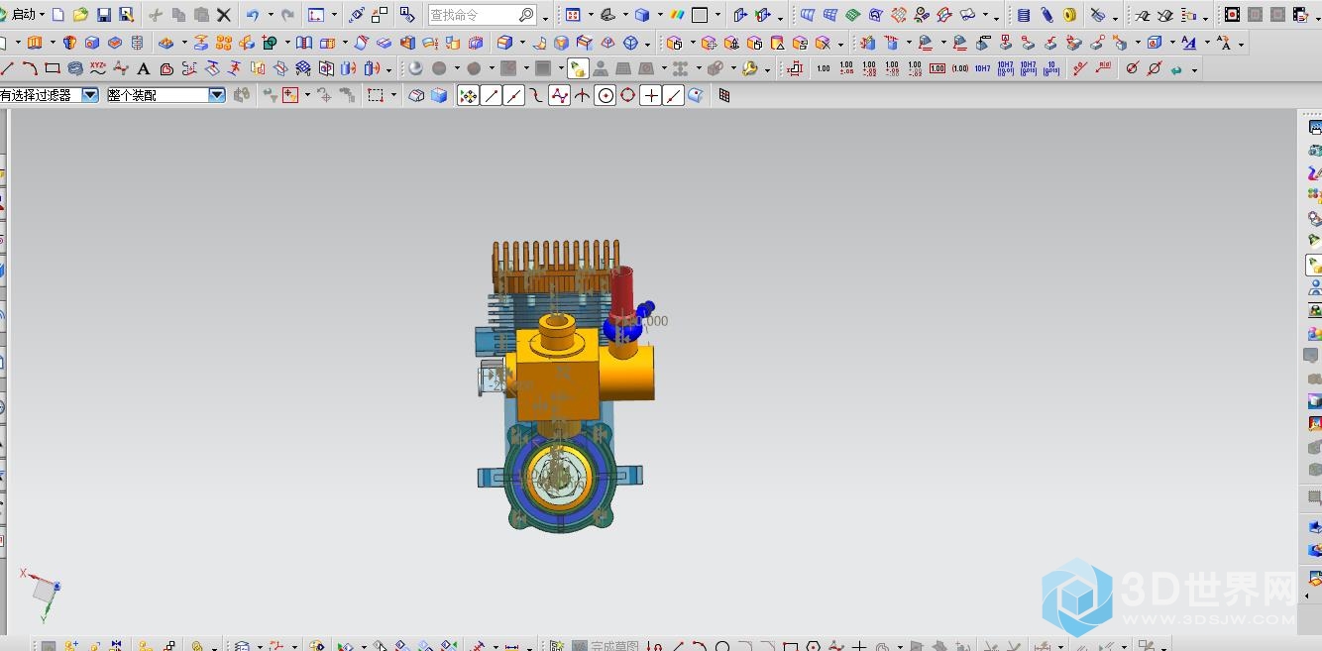Viewport: 1322px width, 651px height.
Task: Click the Measure Distance icon
Action: [512, 646]
